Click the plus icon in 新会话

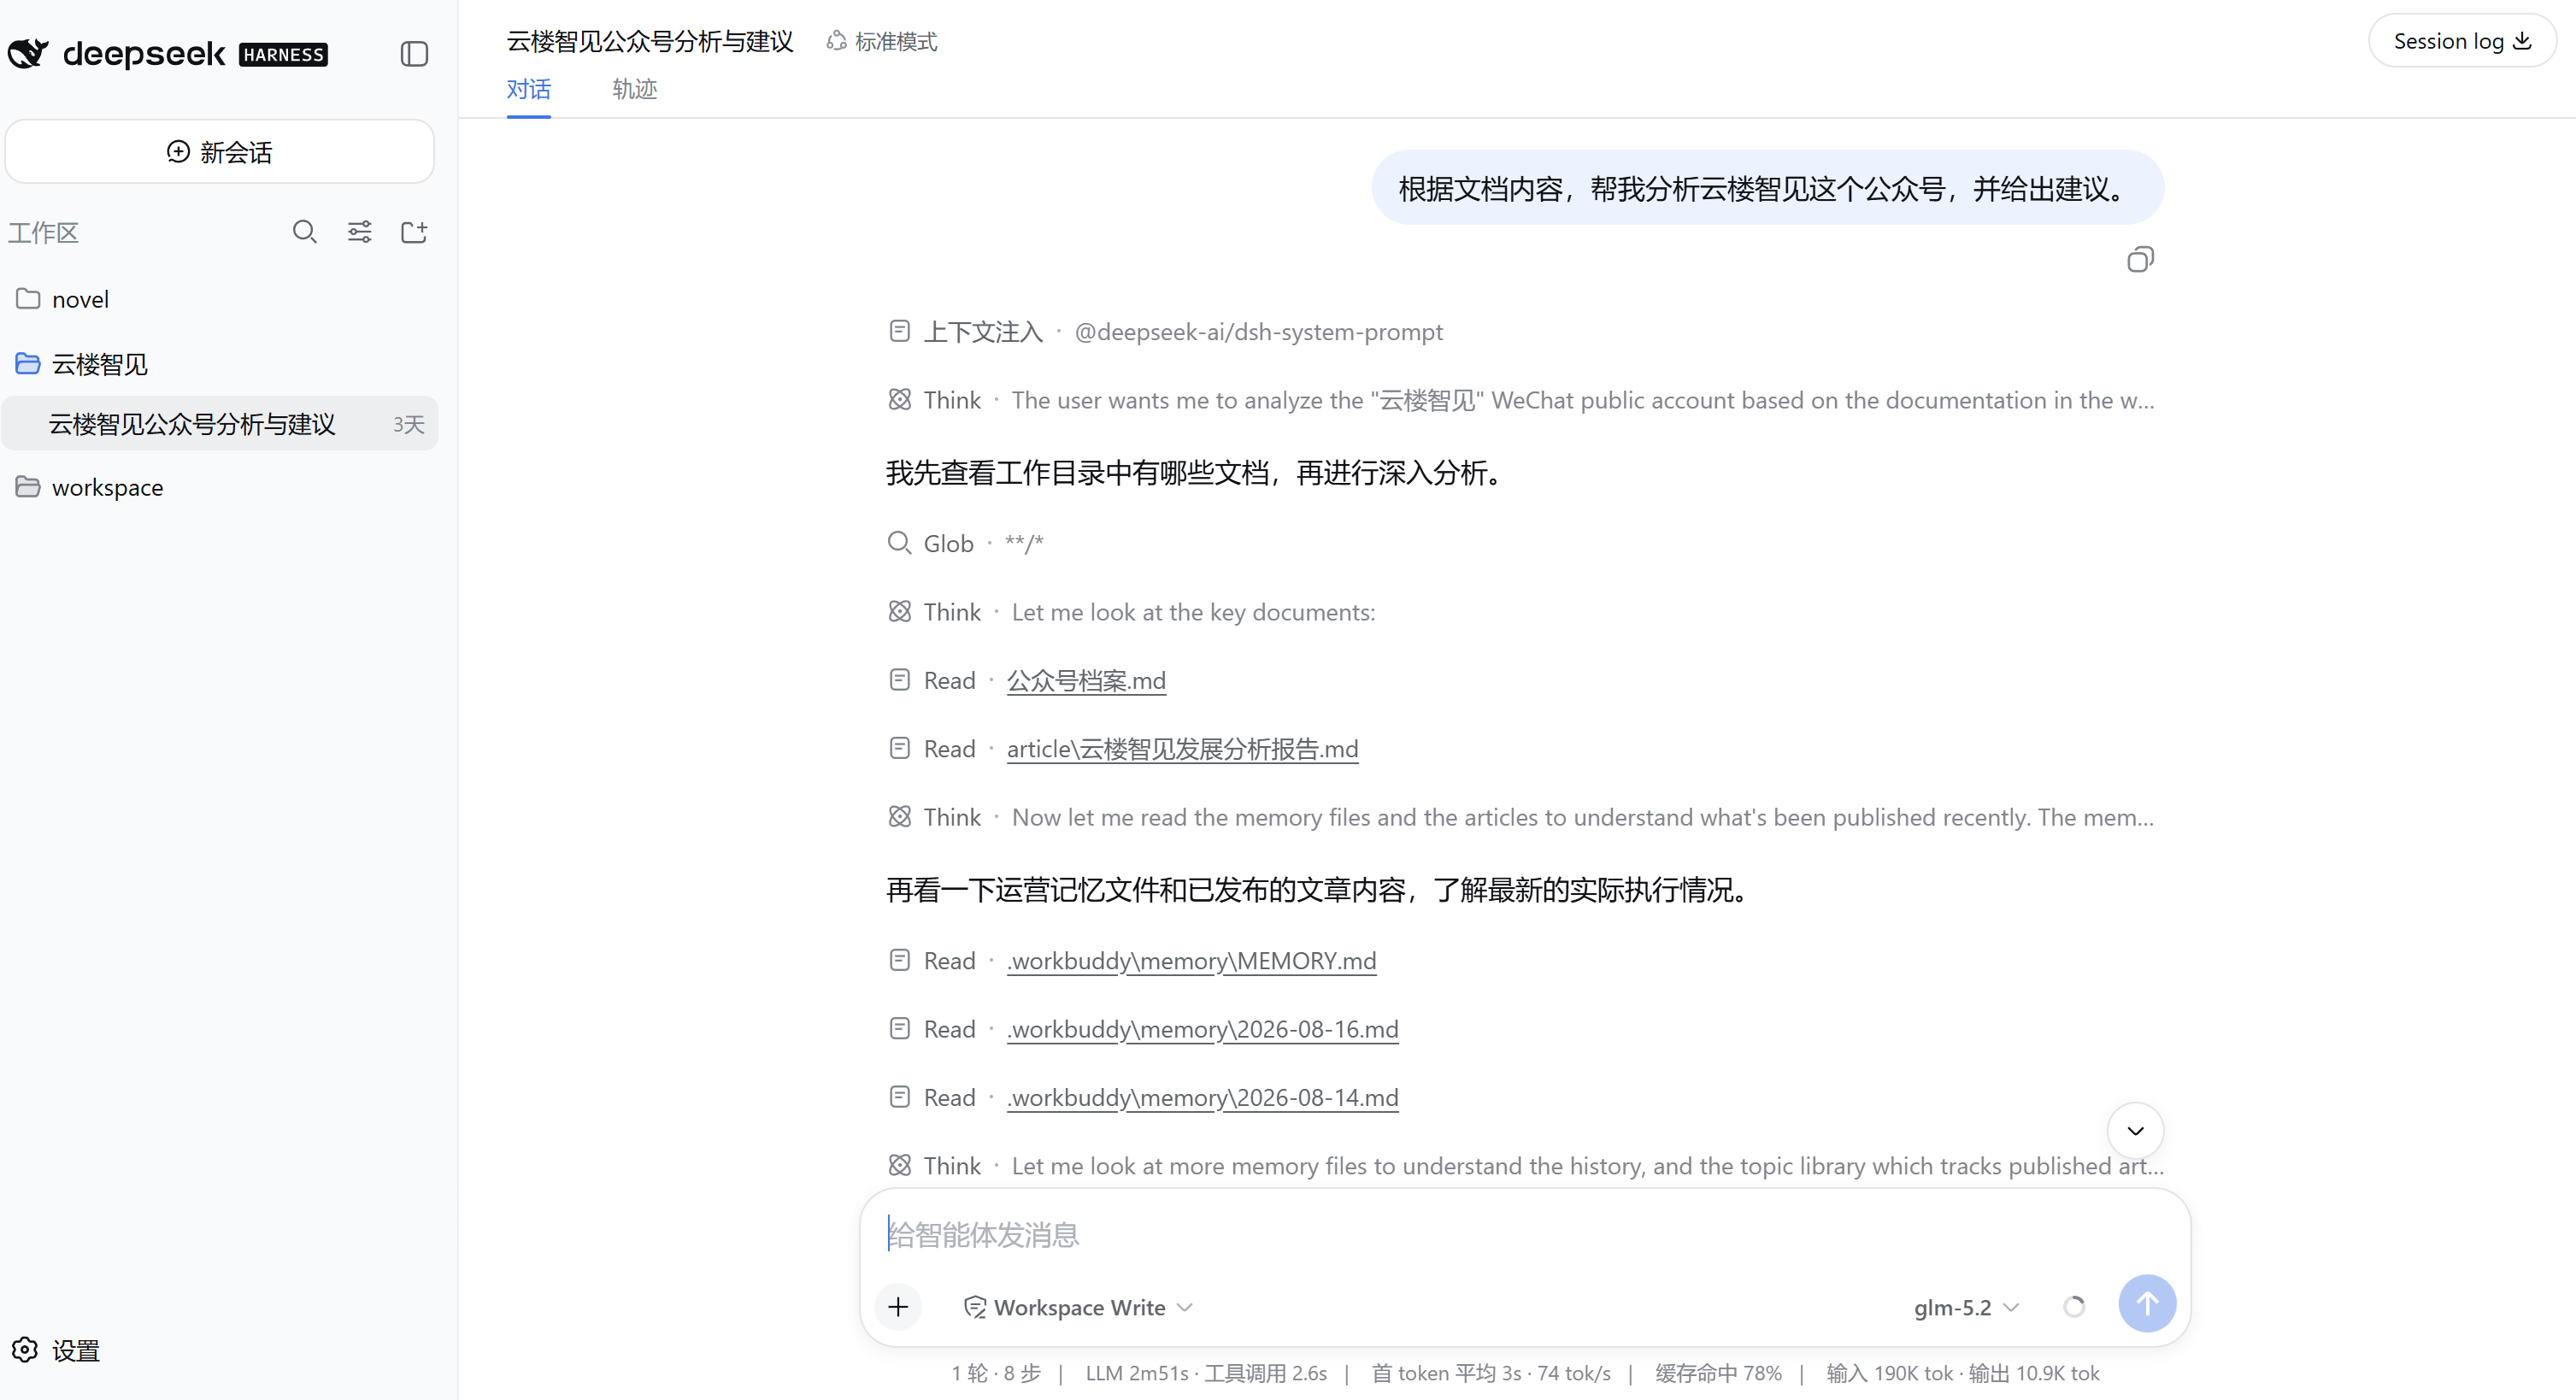(178, 152)
